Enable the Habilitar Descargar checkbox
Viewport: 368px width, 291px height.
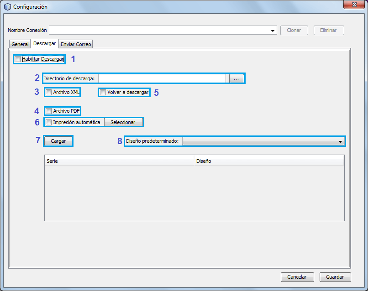pos(18,59)
